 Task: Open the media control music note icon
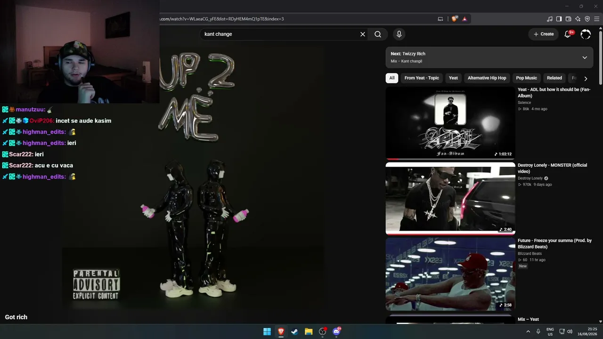point(550,19)
